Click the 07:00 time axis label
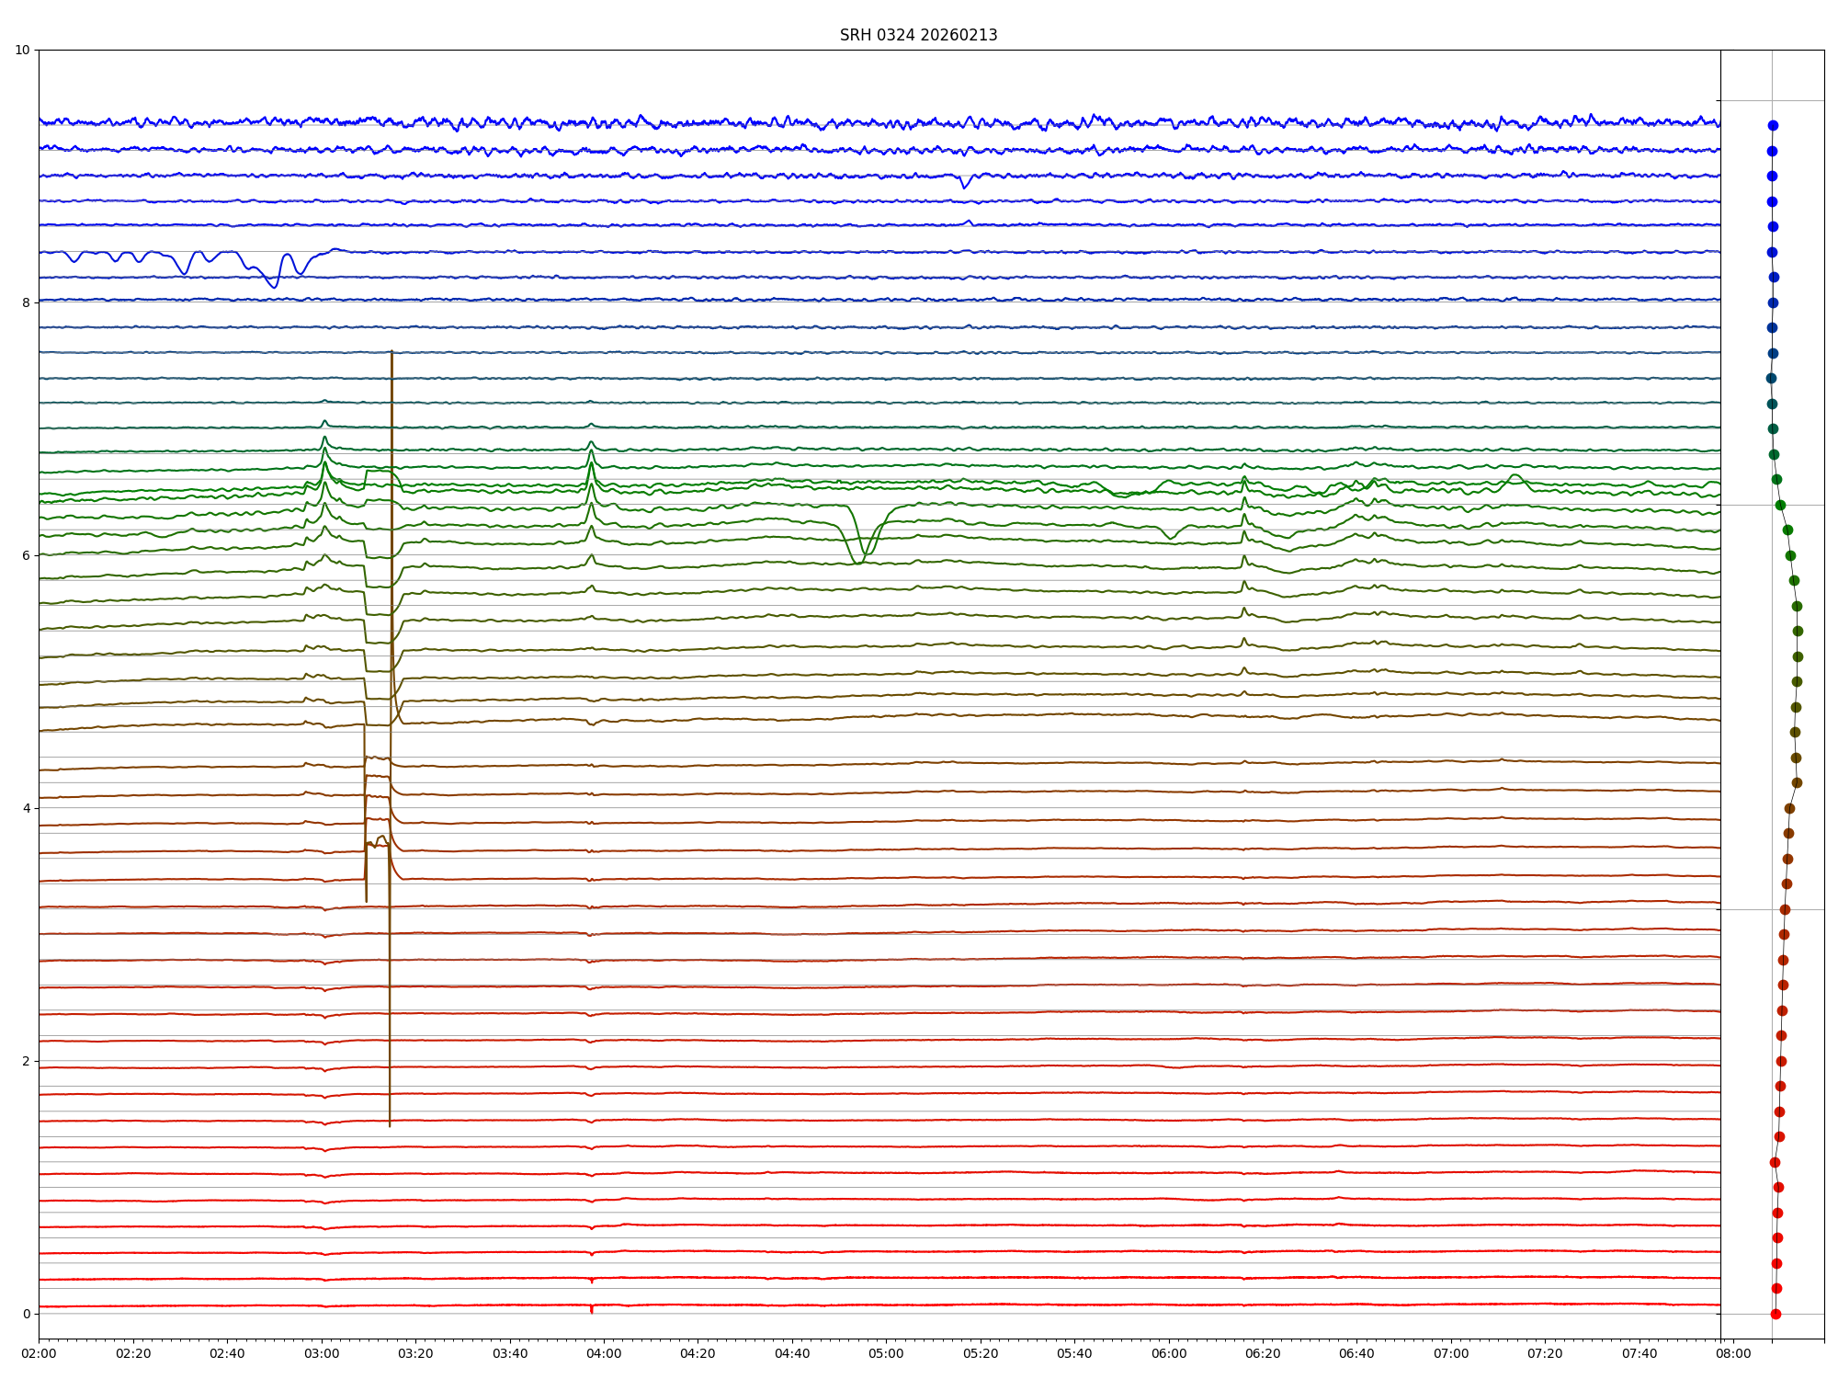This screenshot has height=1379, width=1838. pyautogui.click(x=1451, y=1353)
